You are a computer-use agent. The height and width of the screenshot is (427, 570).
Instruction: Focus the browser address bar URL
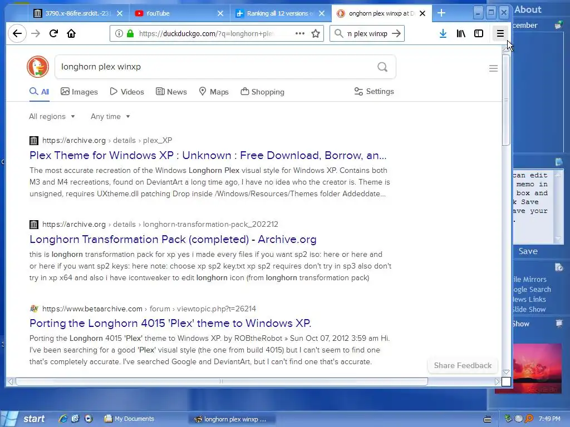[x=206, y=33]
